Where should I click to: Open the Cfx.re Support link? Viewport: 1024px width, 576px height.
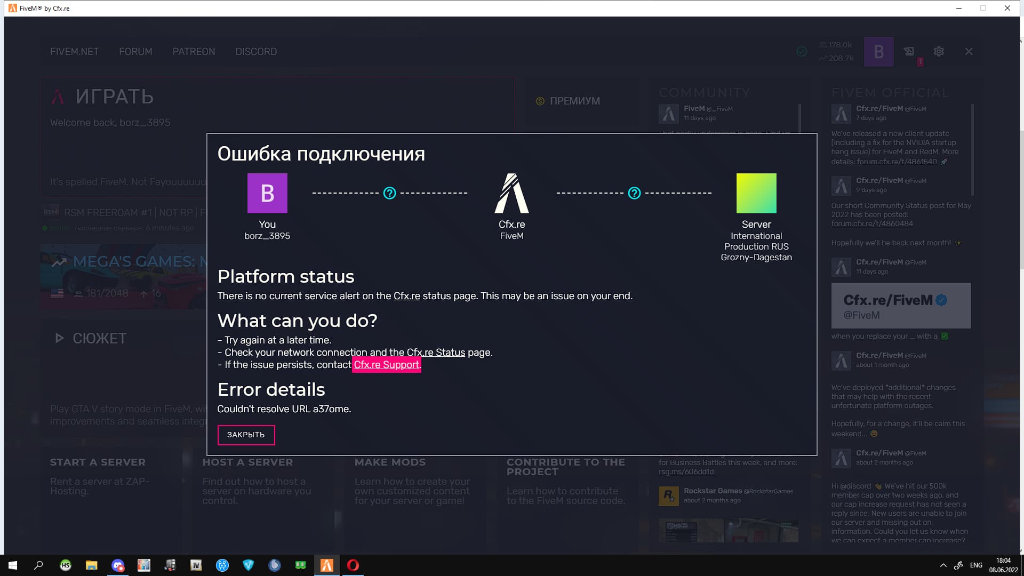pyautogui.click(x=386, y=365)
